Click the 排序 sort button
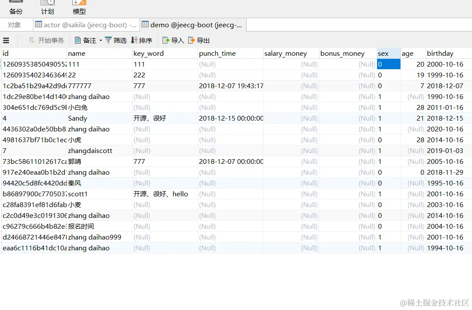The image size is (472, 310). pos(142,40)
